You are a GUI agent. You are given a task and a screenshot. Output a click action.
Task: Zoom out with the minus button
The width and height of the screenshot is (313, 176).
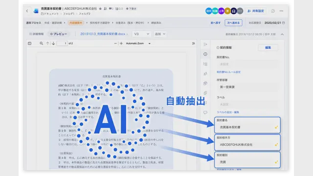[x=115, y=44]
